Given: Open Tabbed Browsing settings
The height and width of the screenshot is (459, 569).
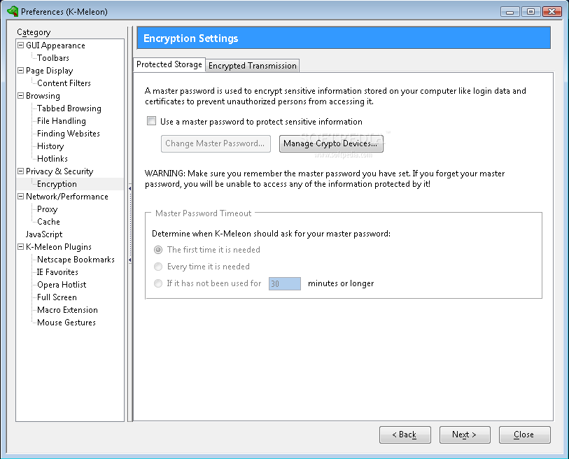Looking at the screenshot, I should click(x=69, y=108).
